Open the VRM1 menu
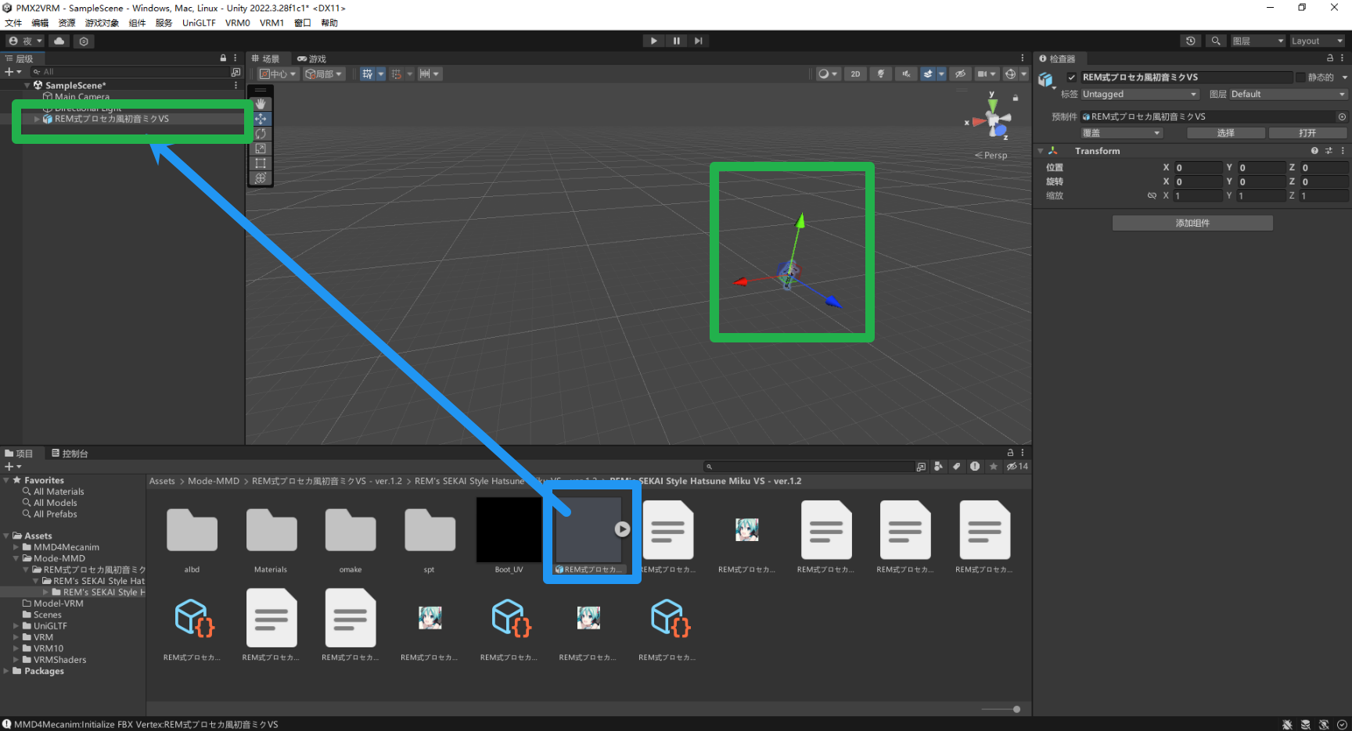This screenshot has width=1352, height=731. [x=271, y=23]
